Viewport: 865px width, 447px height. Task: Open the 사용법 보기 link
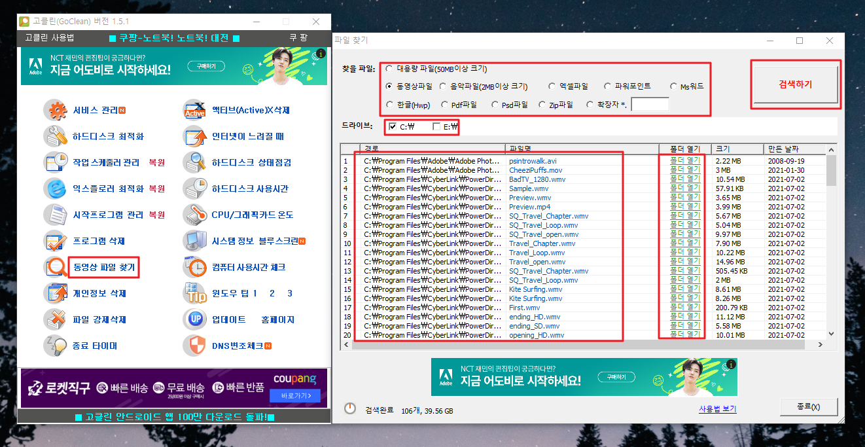pyautogui.click(x=718, y=409)
